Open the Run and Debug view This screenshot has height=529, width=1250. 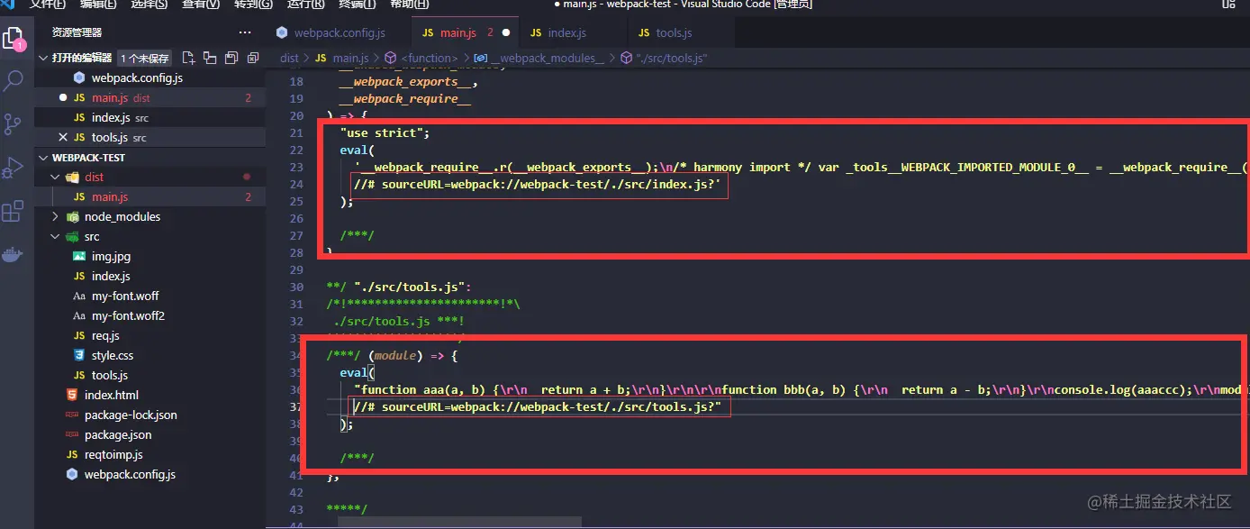(14, 169)
